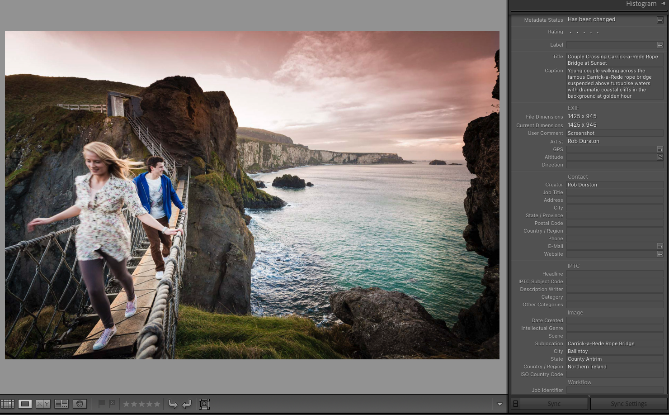Edit Sublocation 'Carrick-a-Rede Rope Bridge'
Image resolution: width=669 pixels, height=415 pixels.
tap(615, 343)
